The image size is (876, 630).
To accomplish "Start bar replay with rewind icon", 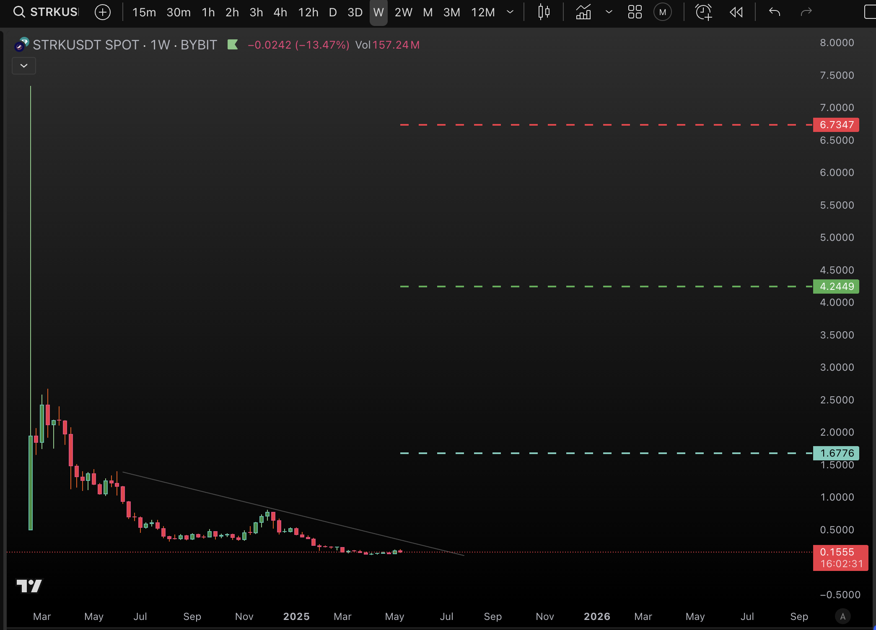I will tap(736, 12).
